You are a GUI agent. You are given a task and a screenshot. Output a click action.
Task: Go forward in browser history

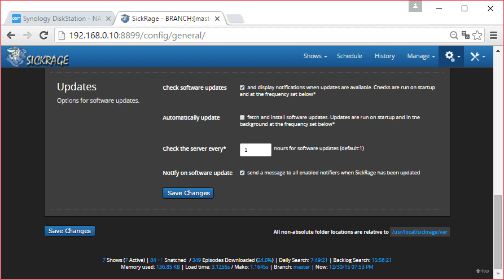[x=27, y=36]
